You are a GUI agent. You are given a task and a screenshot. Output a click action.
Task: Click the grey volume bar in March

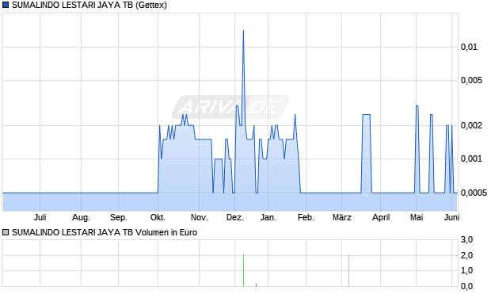click(348, 270)
